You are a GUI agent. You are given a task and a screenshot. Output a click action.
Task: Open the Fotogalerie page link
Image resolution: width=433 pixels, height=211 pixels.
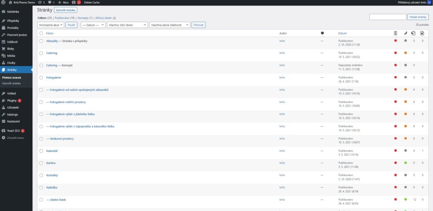(54, 78)
